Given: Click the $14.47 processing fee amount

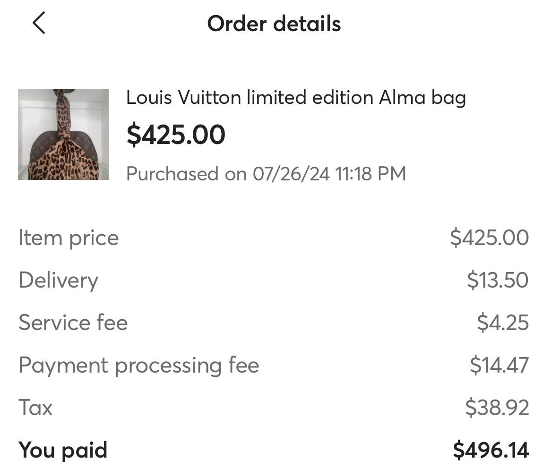Looking at the screenshot, I should (x=499, y=365).
